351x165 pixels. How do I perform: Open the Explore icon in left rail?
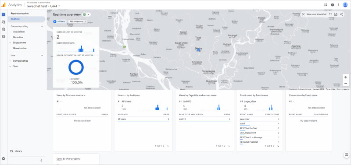click(4, 22)
